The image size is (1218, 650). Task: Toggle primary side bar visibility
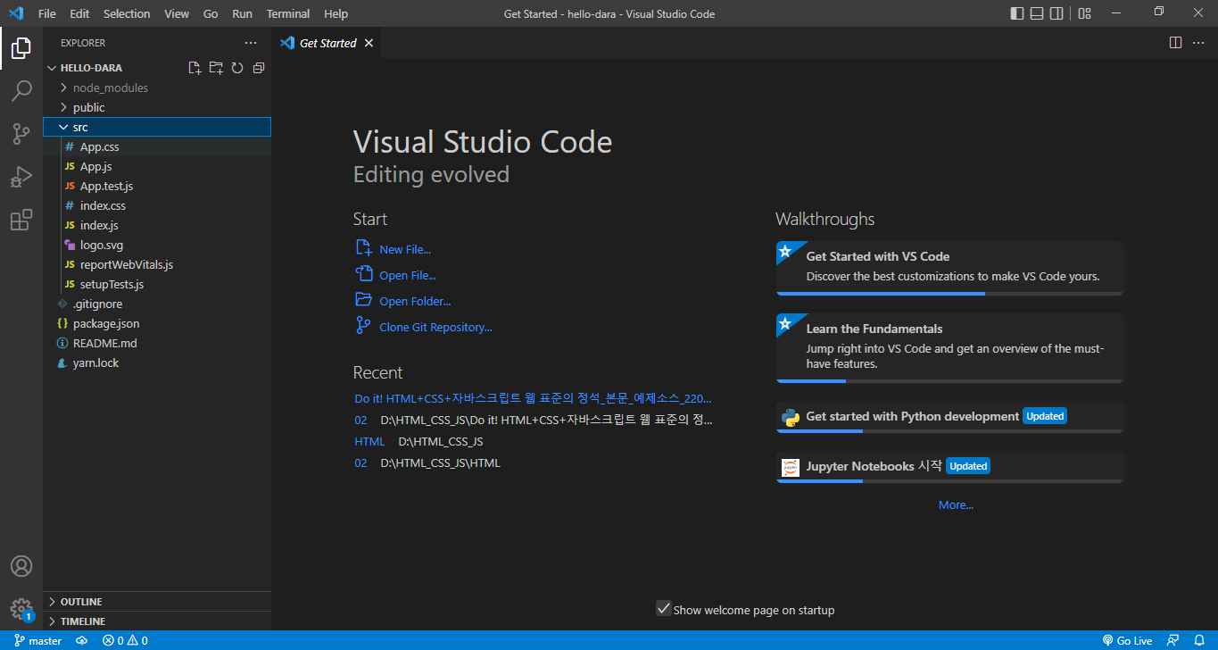point(1017,13)
